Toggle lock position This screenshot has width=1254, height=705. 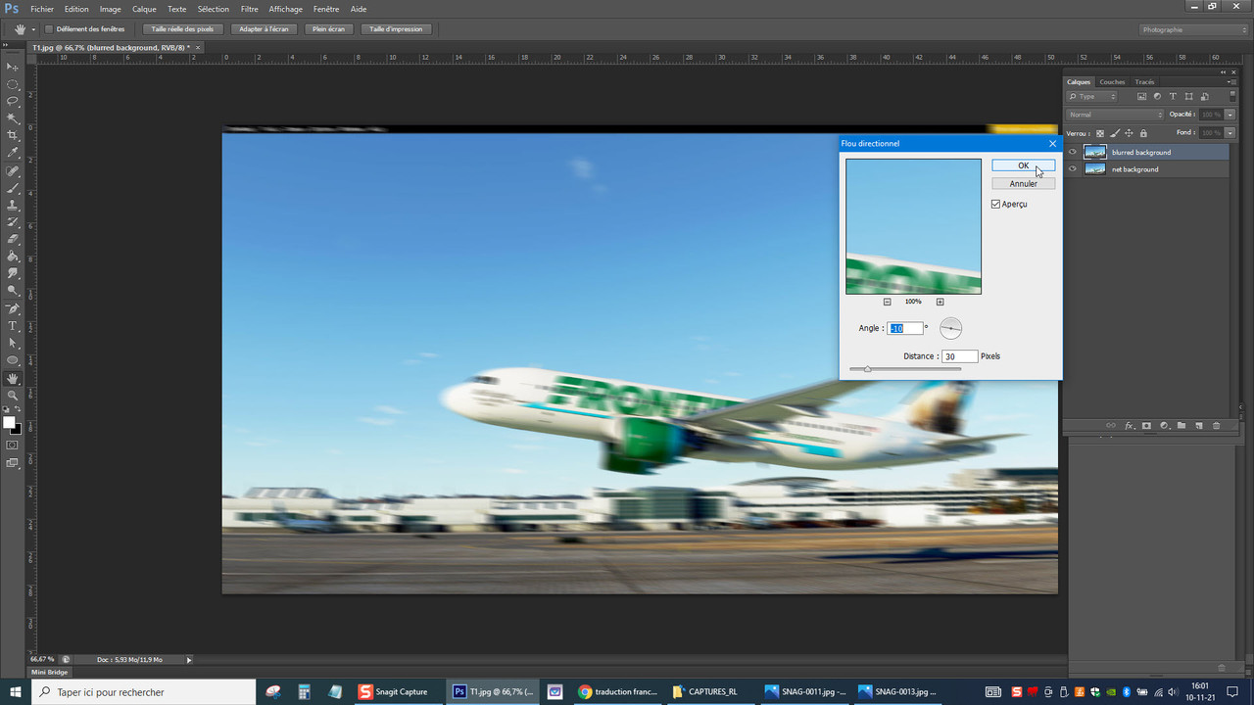(x=1129, y=133)
